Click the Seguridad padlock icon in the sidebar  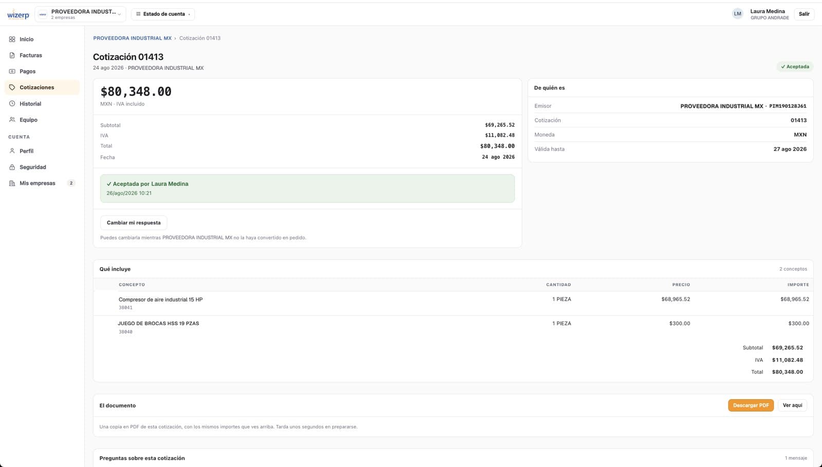pos(12,167)
